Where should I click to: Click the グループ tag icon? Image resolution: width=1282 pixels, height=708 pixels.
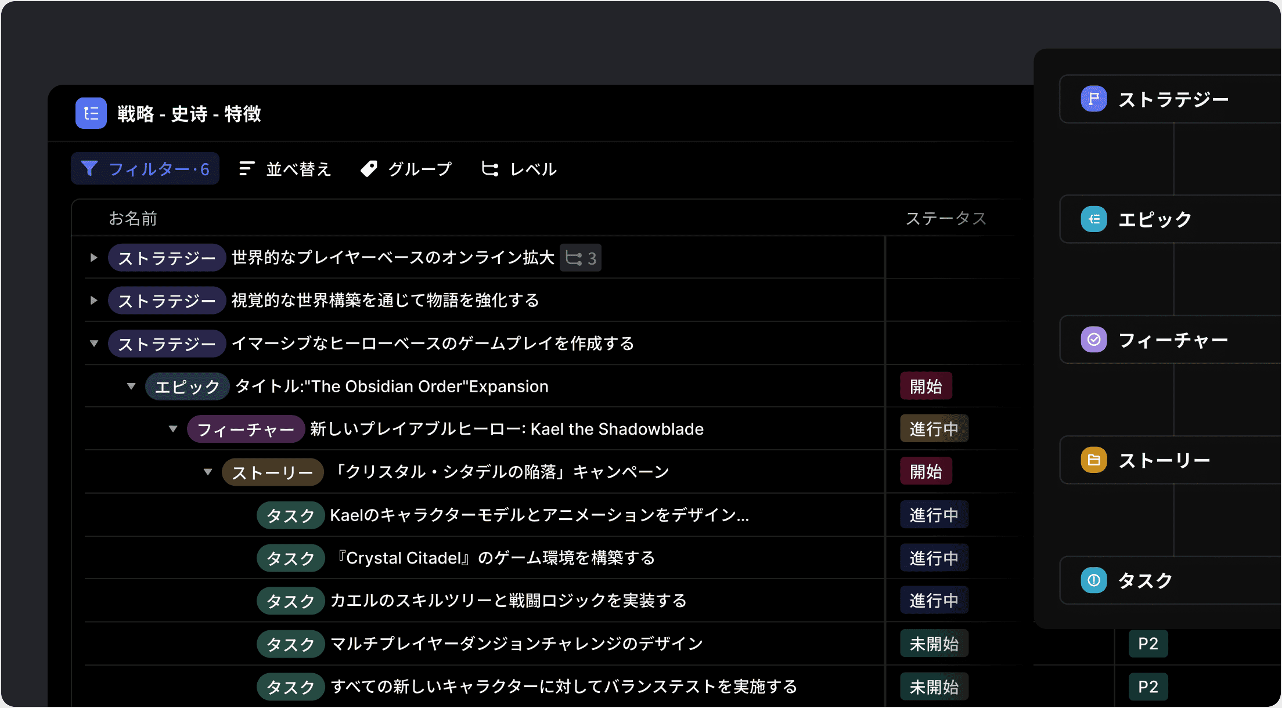[x=369, y=168]
